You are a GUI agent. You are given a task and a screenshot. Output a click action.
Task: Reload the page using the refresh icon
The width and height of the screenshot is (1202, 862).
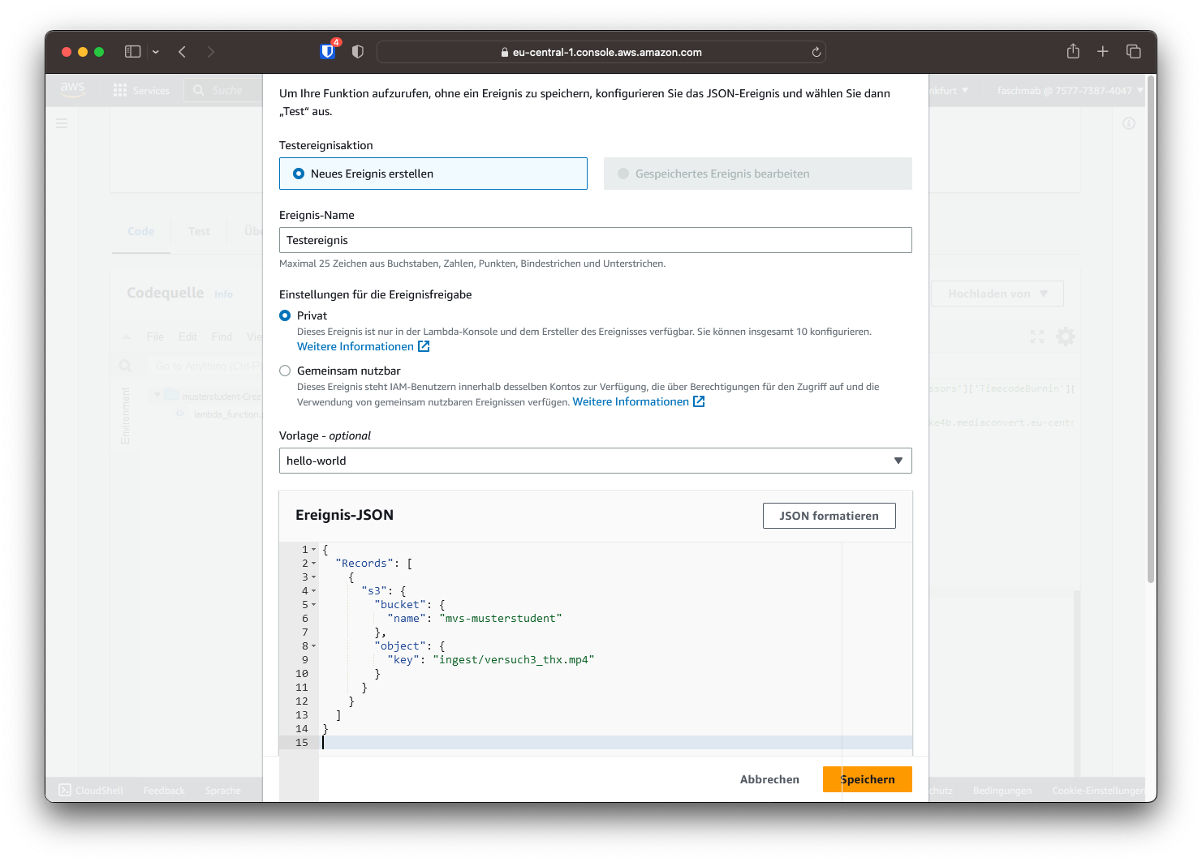click(x=816, y=52)
